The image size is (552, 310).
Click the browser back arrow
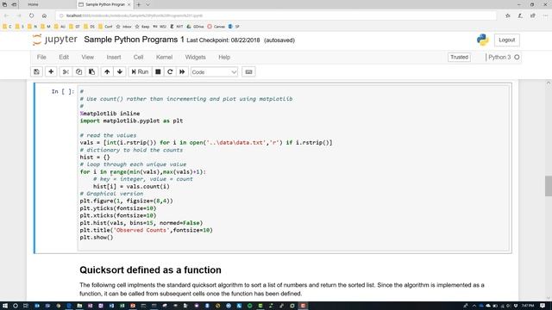point(6,15)
